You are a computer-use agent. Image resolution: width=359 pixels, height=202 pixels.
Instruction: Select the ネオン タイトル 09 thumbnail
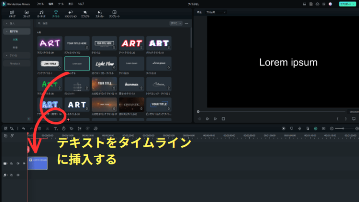[x=50, y=43]
